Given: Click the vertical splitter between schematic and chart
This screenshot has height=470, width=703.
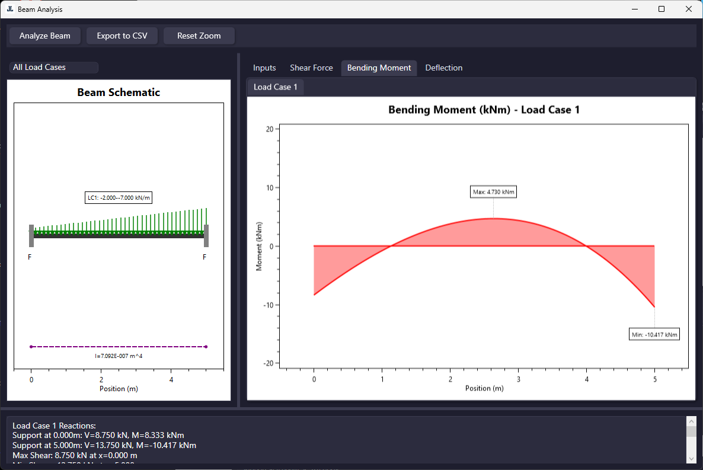Looking at the screenshot, I should 238,230.
